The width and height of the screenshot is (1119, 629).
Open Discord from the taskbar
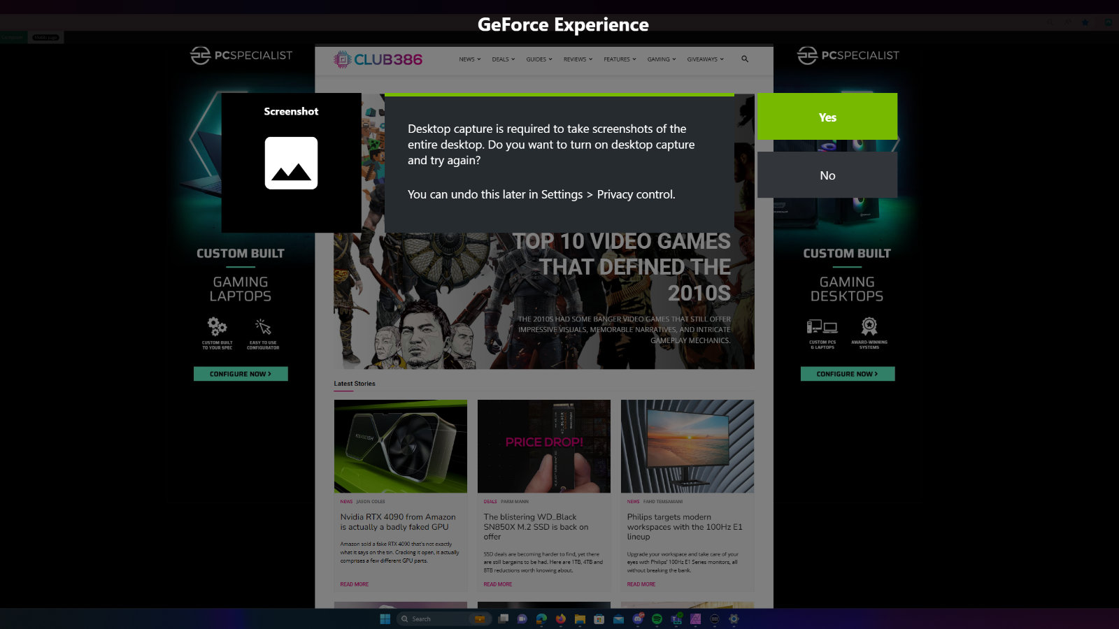(637, 619)
